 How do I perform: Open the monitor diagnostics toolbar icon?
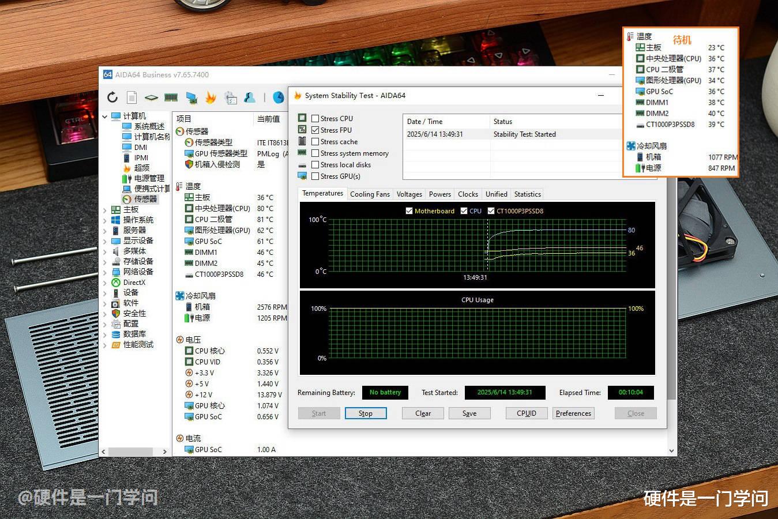click(191, 97)
